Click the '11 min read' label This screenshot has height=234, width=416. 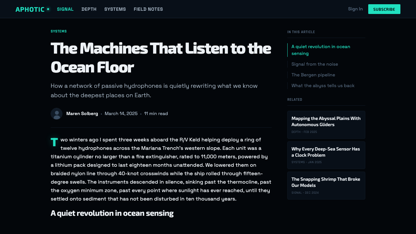point(156,113)
